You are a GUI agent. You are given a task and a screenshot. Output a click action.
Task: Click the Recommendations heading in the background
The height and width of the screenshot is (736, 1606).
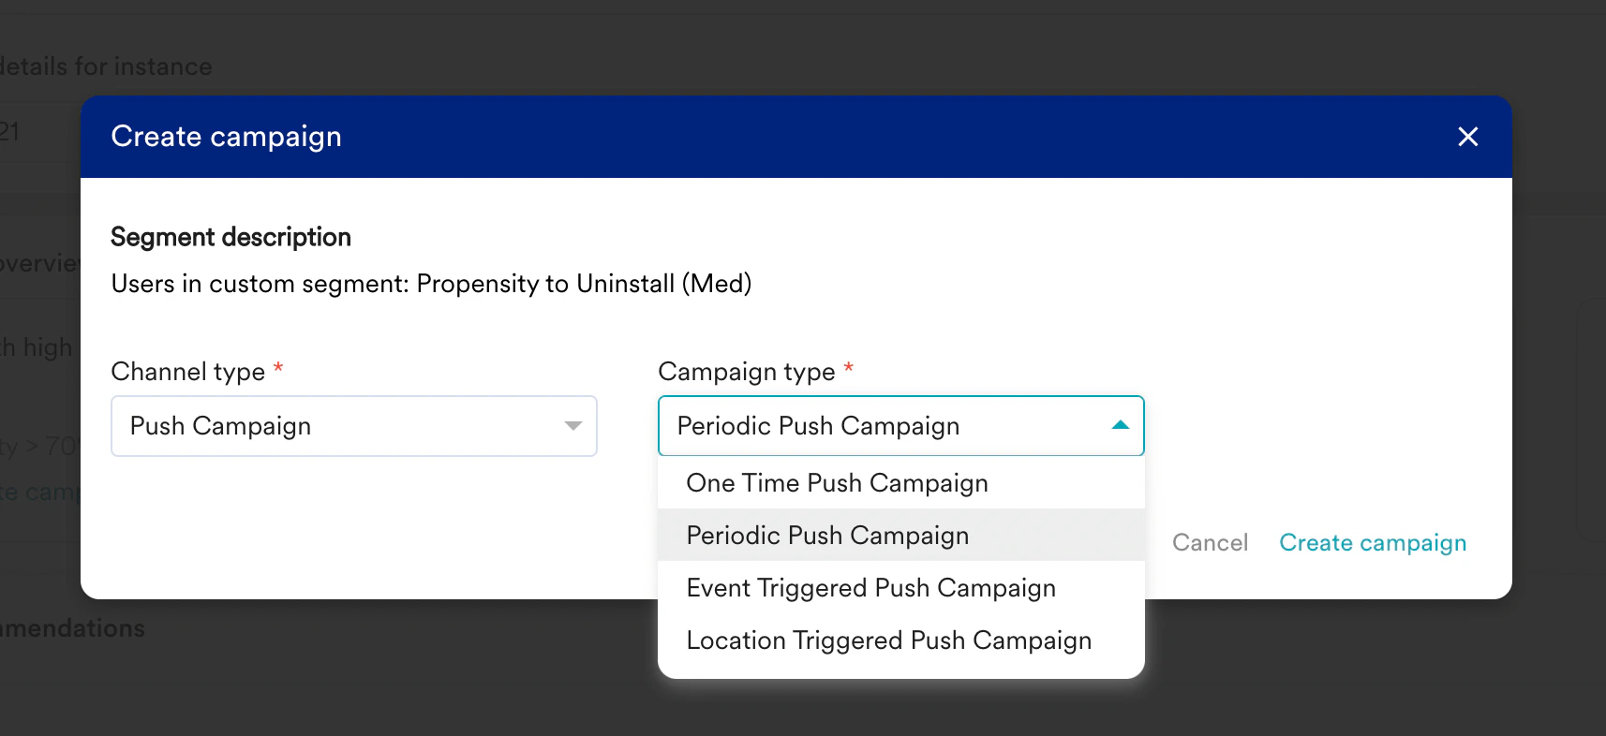(72, 628)
